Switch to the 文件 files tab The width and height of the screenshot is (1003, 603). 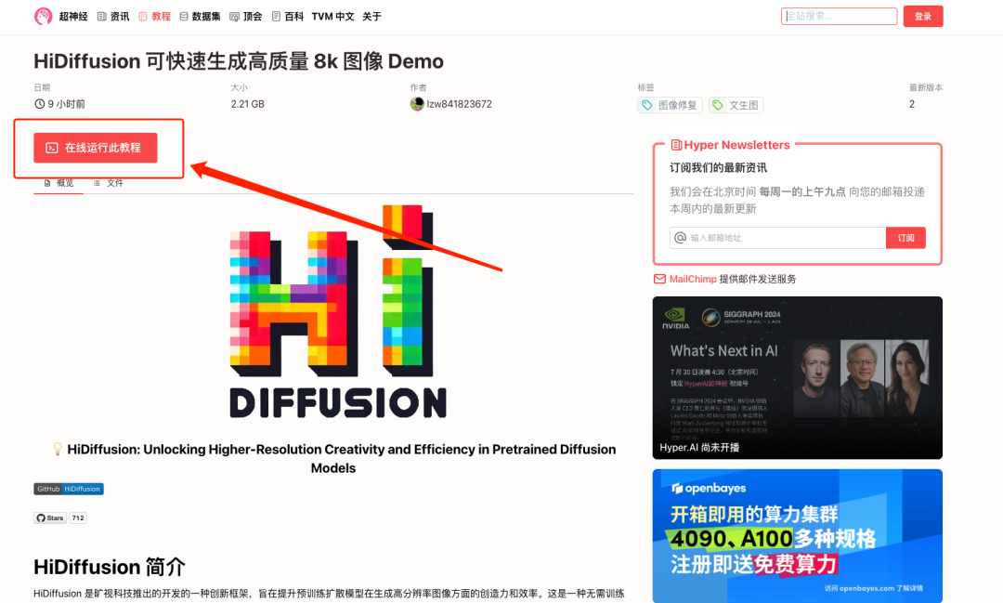108,183
